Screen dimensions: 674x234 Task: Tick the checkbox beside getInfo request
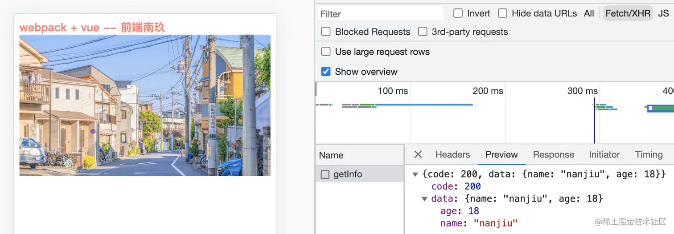point(325,174)
